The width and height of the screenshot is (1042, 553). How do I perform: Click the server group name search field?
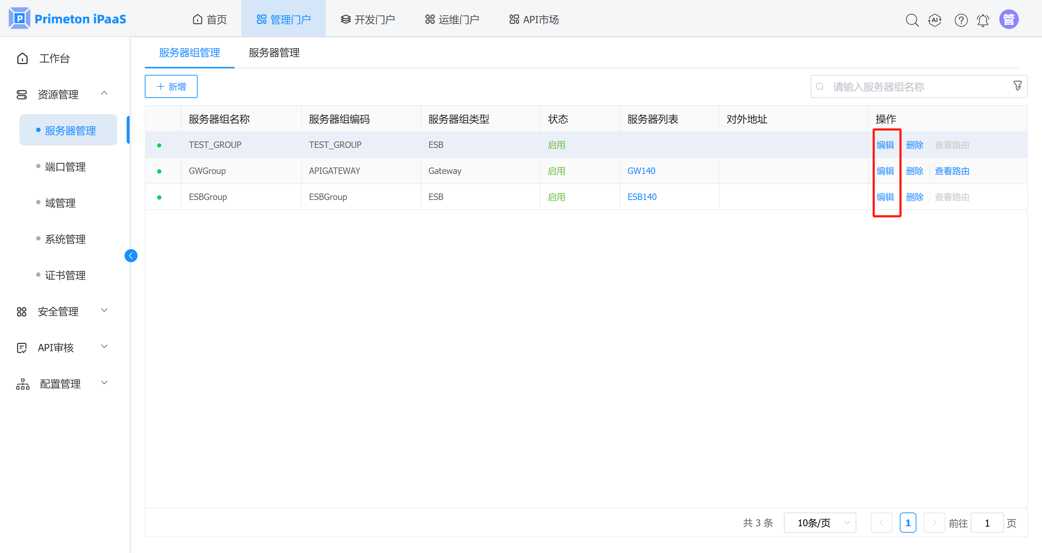(890, 86)
